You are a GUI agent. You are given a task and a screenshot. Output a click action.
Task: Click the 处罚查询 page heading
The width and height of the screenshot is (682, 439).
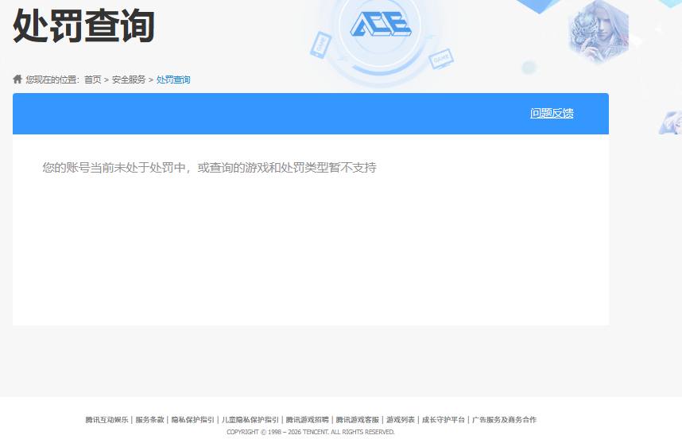[83, 26]
